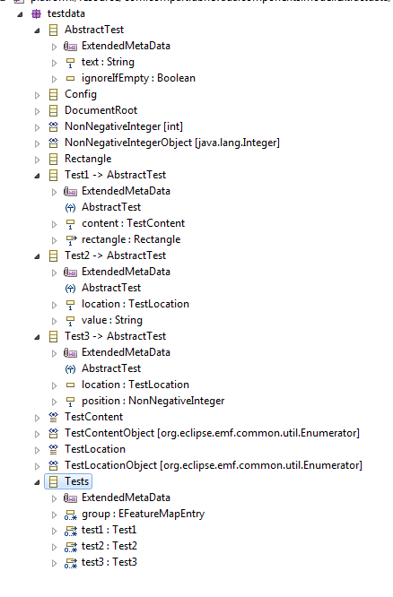Click the testdata package icon
Viewport: 393px width, 597px height.
tap(36, 14)
